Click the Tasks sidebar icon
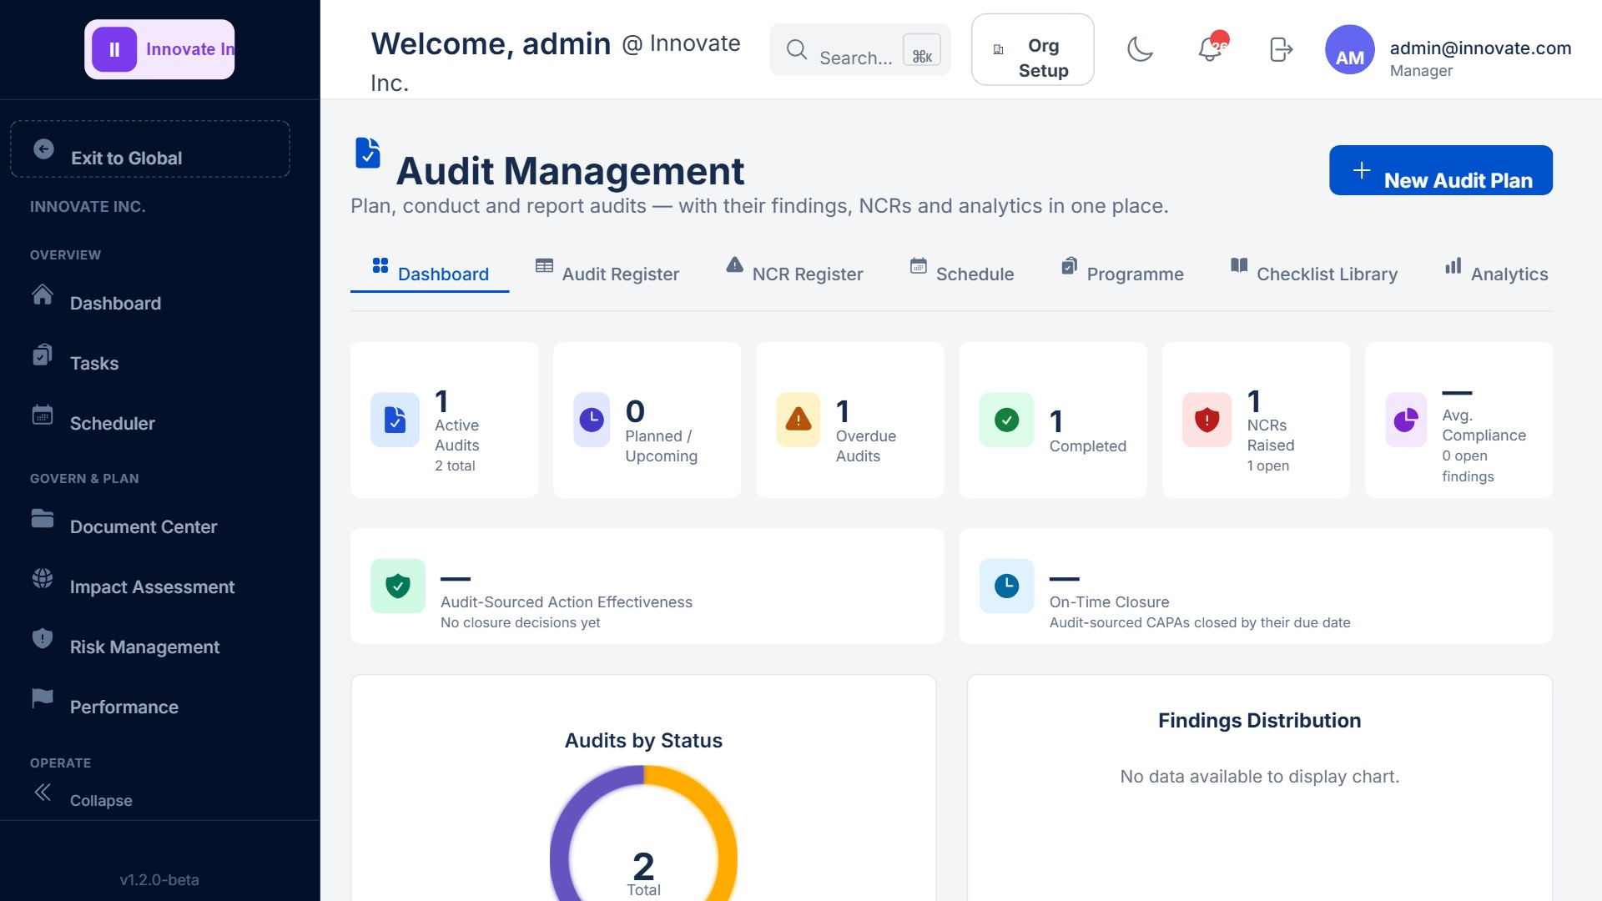The image size is (1602, 901). (43, 355)
